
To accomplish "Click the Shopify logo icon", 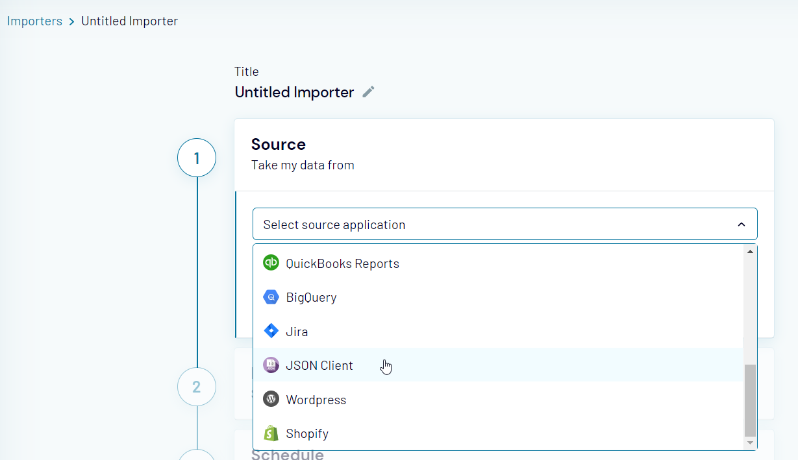I will click(x=271, y=433).
